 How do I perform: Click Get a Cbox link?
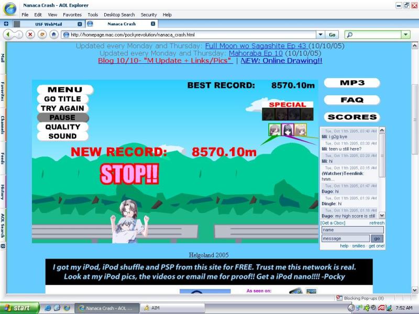click(x=333, y=223)
